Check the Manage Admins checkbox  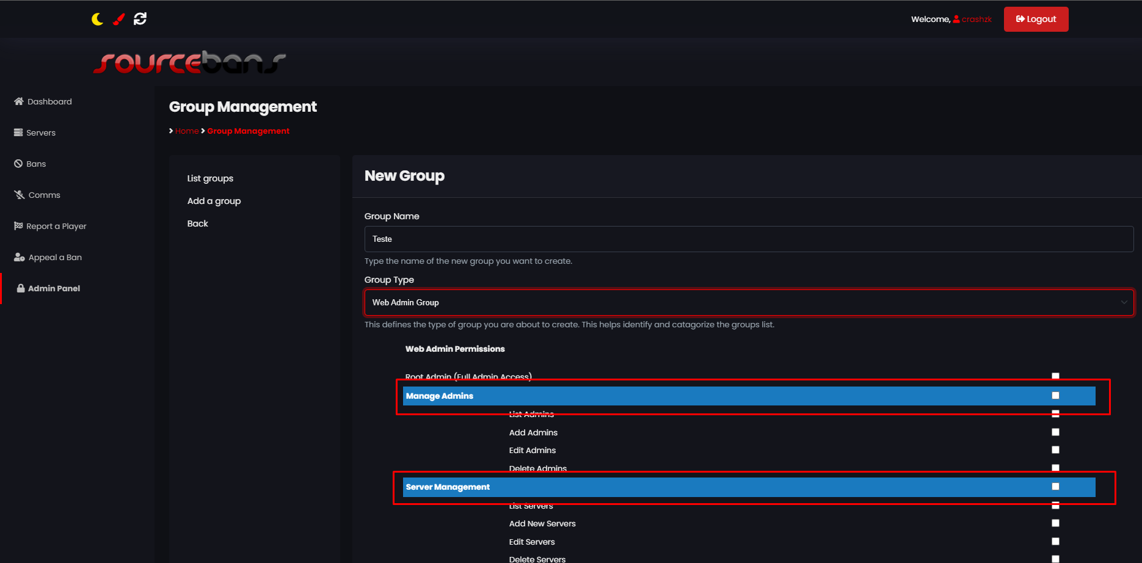1055,396
